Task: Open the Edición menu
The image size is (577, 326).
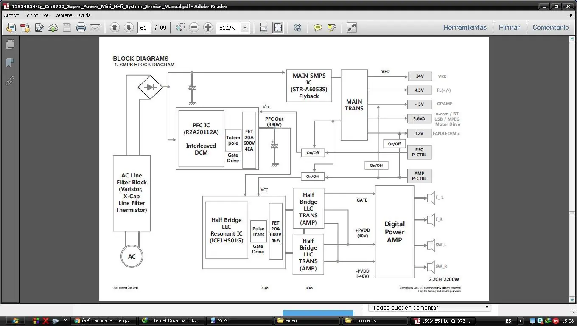Action: [31, 15]
